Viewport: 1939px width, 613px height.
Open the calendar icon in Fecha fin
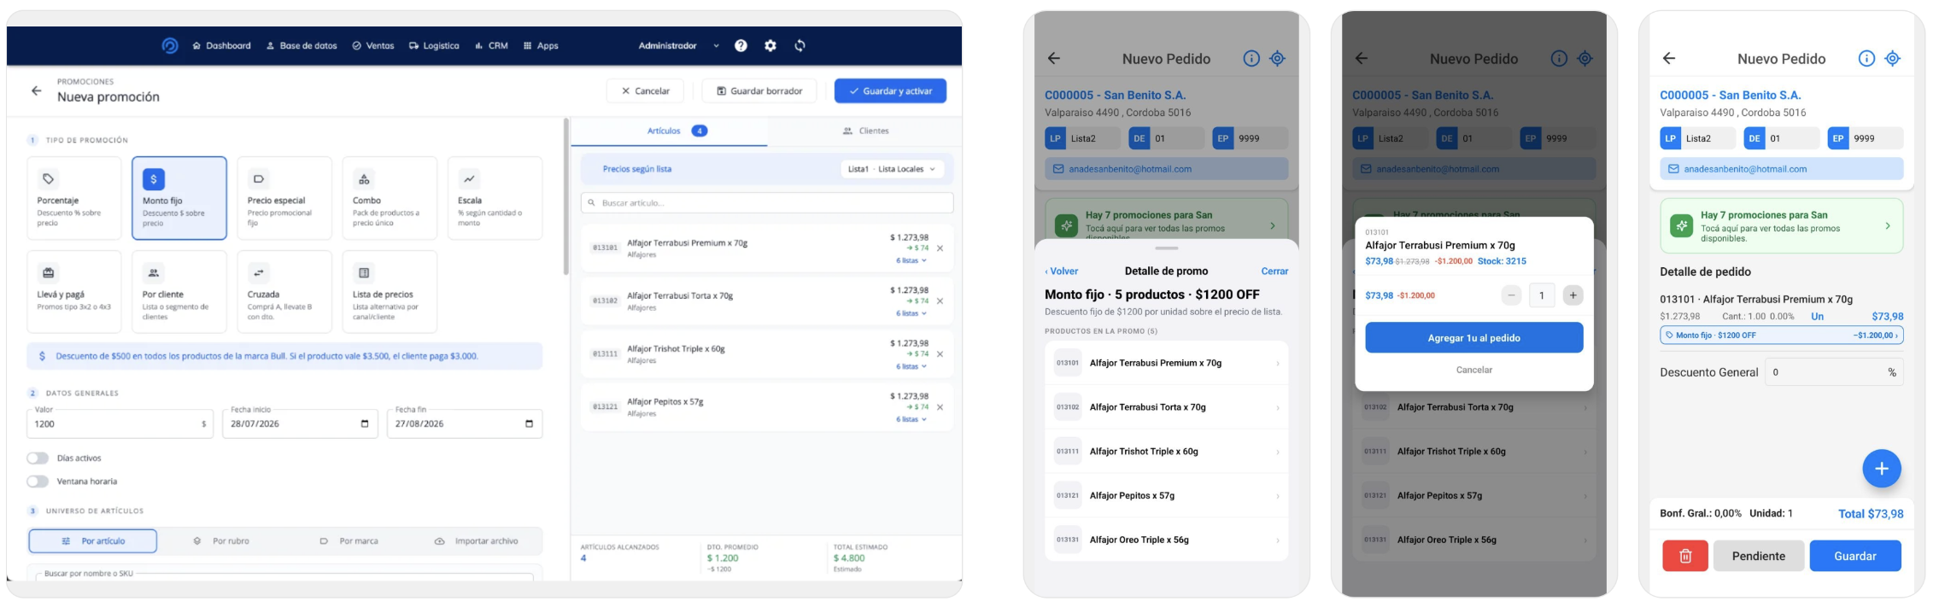pyautogui.click(x=529, y=423)
